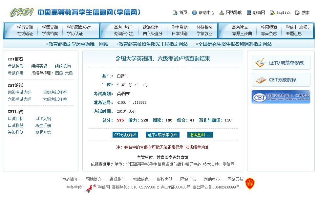Open the 组织实施 link
318x198 pixels.
point(39,66)
